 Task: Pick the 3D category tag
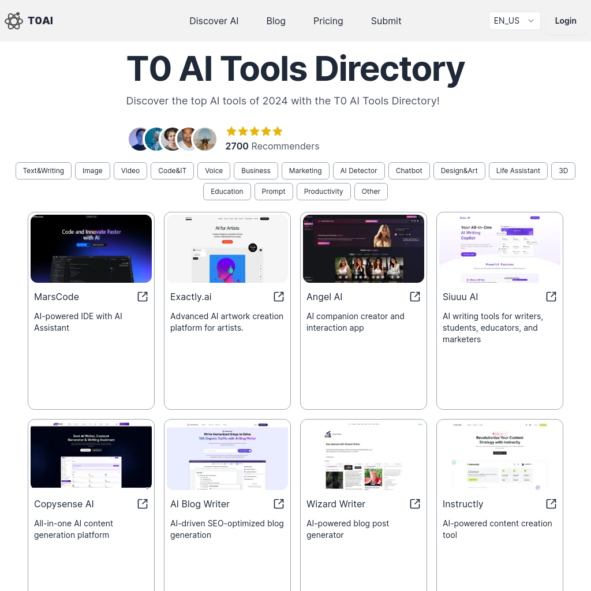point(563,171)
